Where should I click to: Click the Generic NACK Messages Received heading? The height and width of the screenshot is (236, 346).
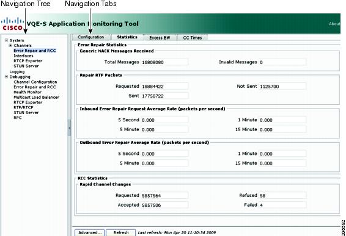point(117,51)
